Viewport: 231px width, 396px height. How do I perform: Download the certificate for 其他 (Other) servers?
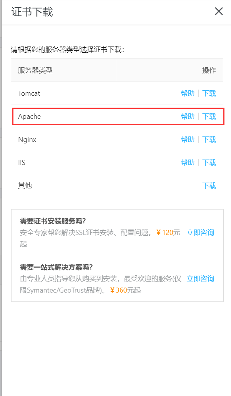pyautogui.click(x=209, y=185)
